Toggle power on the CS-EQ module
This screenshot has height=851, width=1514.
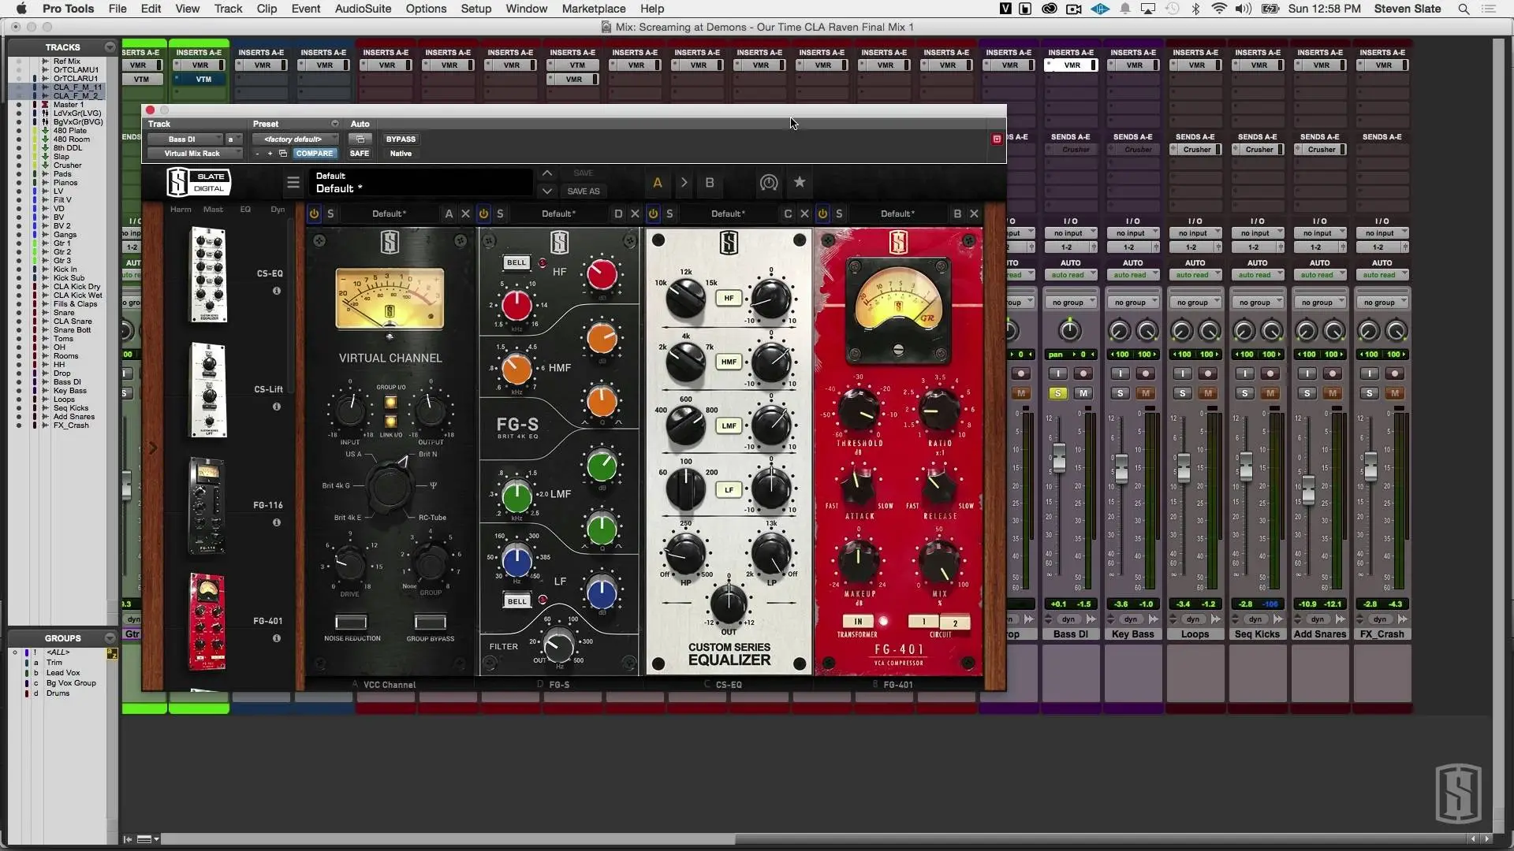653,214
